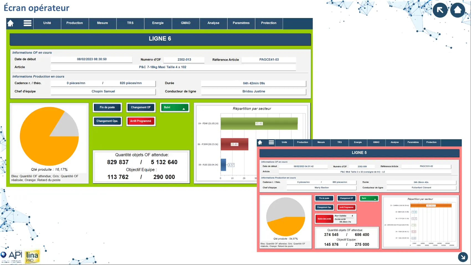471x265 pixels.
Task: Click the red Saisie des arrêts button
Action: 324,219
